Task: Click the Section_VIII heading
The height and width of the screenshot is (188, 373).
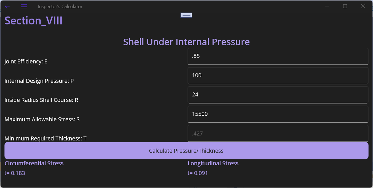Action: (33, 21)
